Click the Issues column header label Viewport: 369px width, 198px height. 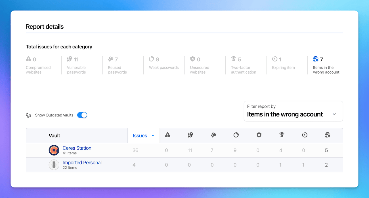[x=140, y=136]
